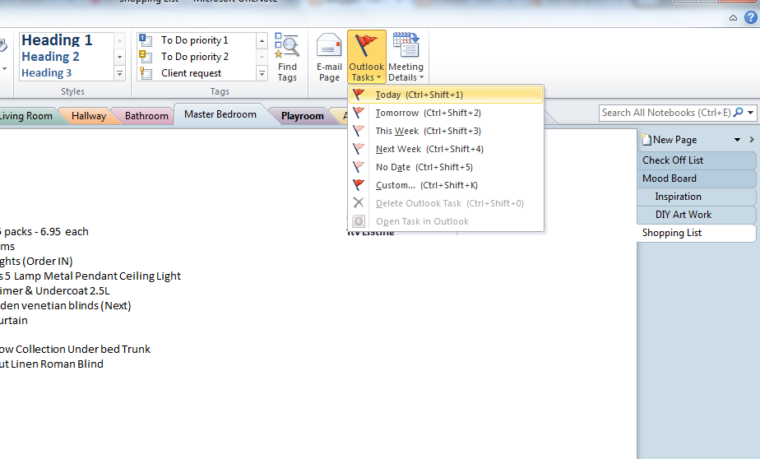This screenshot has height=459, width=760.
Task: Click the Undercoat 2.5L line
Action: click(55, 291)
